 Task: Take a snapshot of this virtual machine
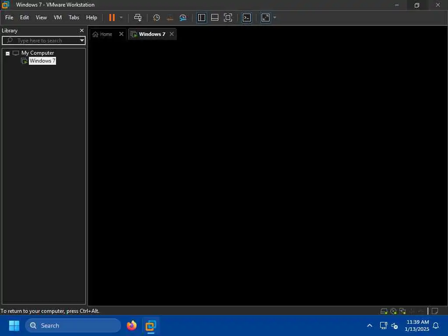click(x=156, y=17)
